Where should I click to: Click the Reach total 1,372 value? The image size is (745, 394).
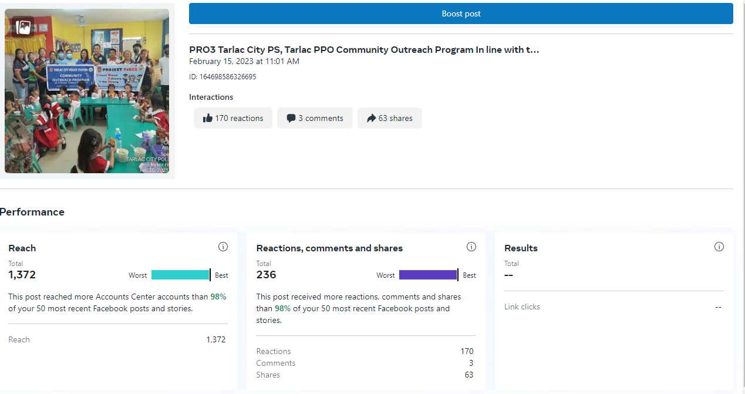22,275
